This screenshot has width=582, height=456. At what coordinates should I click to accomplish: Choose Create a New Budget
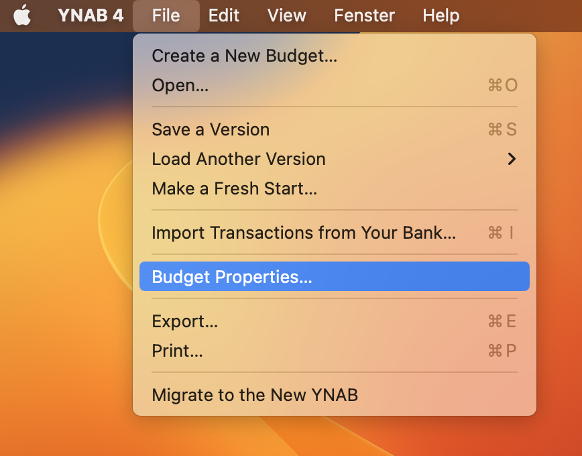[335, 56]
